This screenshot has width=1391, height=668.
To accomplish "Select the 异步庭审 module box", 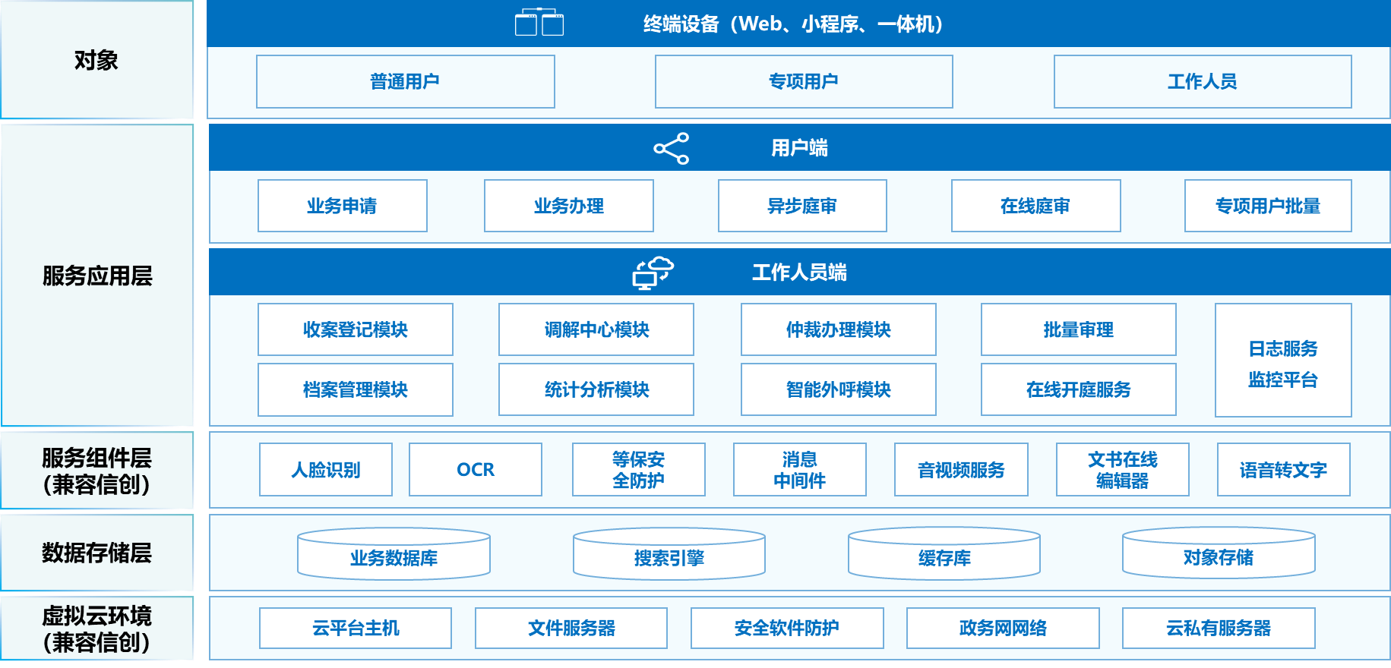I will pos(802,206).
